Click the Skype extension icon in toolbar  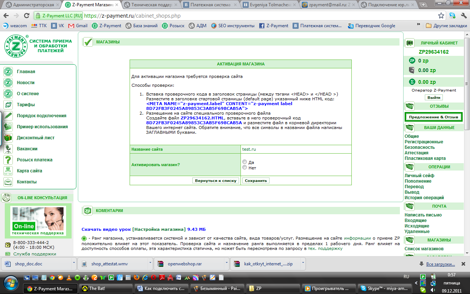[452, 16]
